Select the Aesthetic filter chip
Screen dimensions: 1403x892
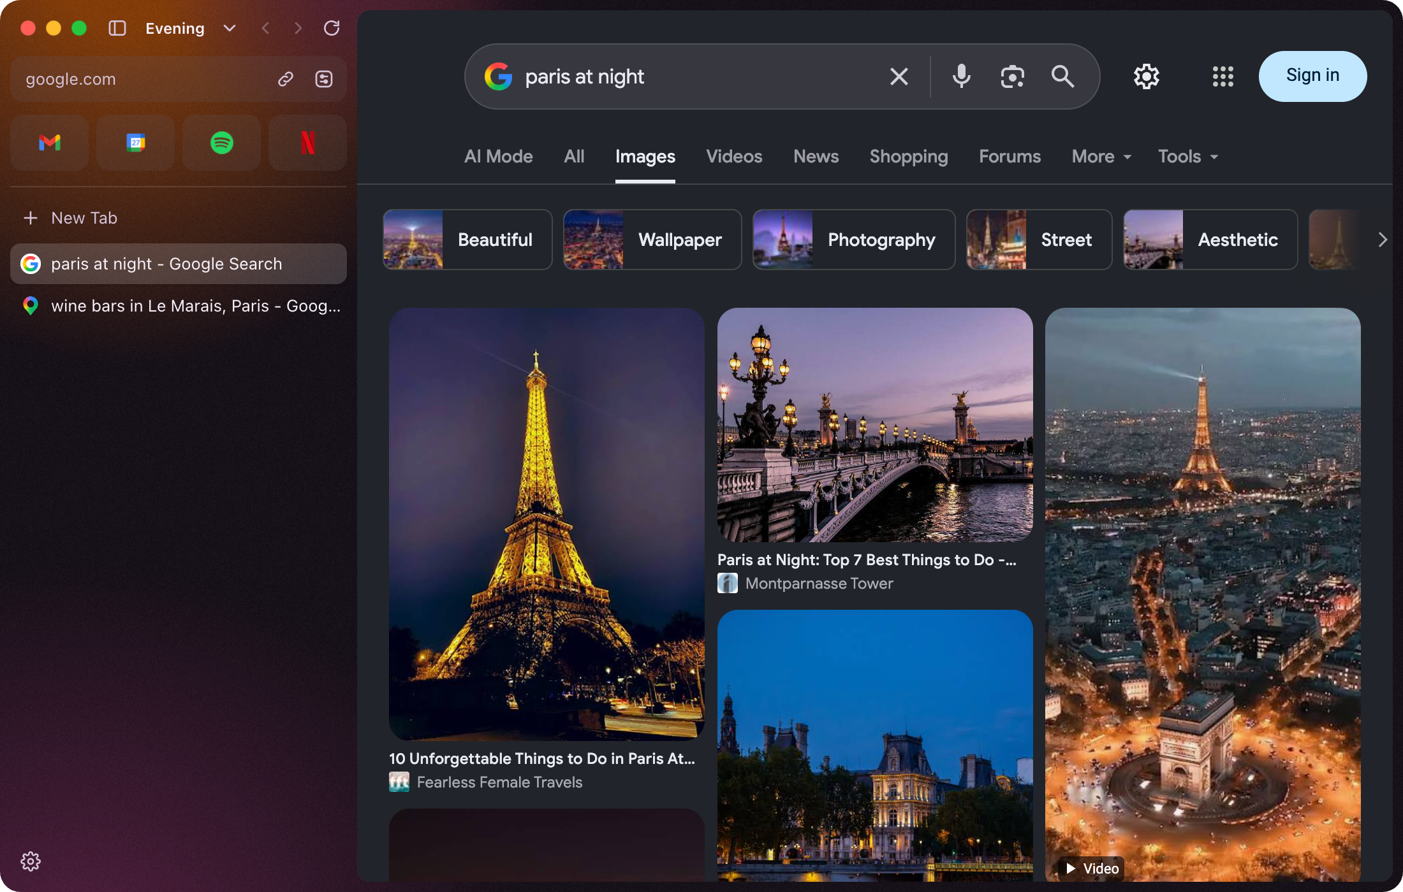(1210, 240)
